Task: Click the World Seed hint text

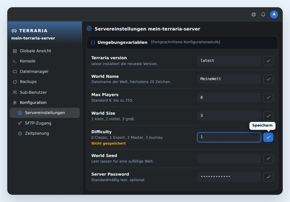Action: click(x=122, y=161)
